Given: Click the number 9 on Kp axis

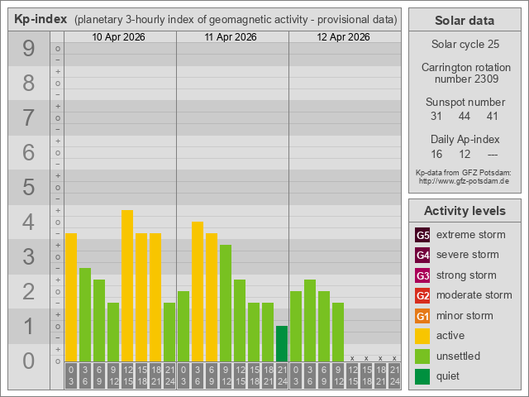Looking at the screenshot, I should click(x=29, y=49).
